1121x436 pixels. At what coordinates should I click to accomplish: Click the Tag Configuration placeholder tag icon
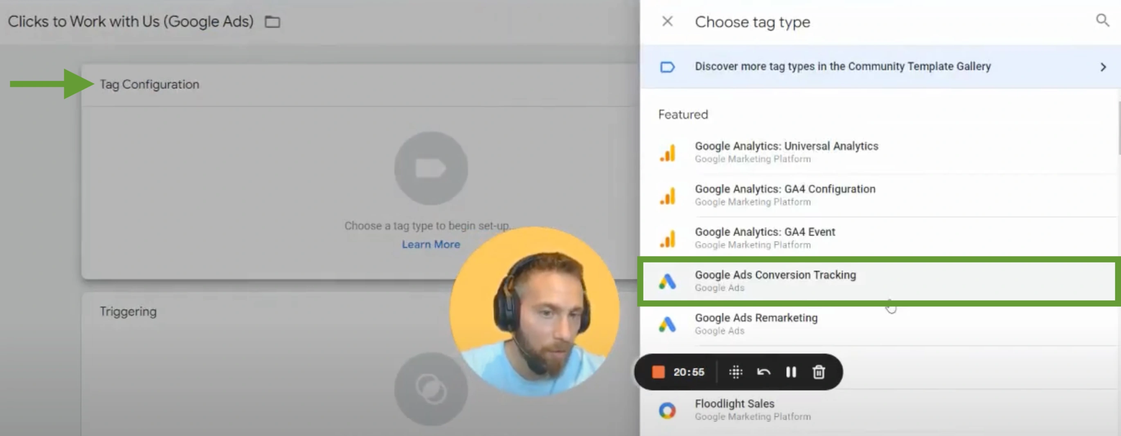tap(431, 169)
